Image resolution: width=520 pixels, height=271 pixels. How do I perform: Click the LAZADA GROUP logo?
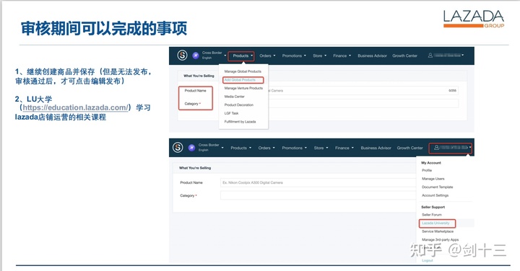[474, 19]
